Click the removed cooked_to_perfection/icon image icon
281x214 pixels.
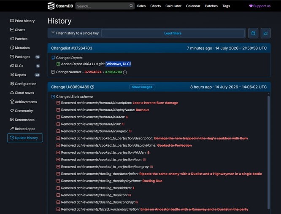(x=144, y=160)
